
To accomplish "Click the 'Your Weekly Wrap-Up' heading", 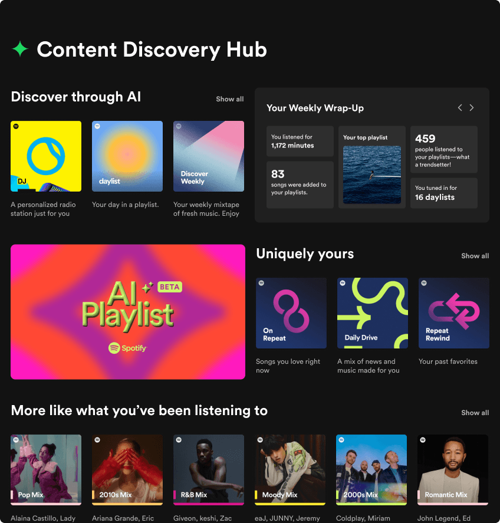I will click(x=315, y=108).
